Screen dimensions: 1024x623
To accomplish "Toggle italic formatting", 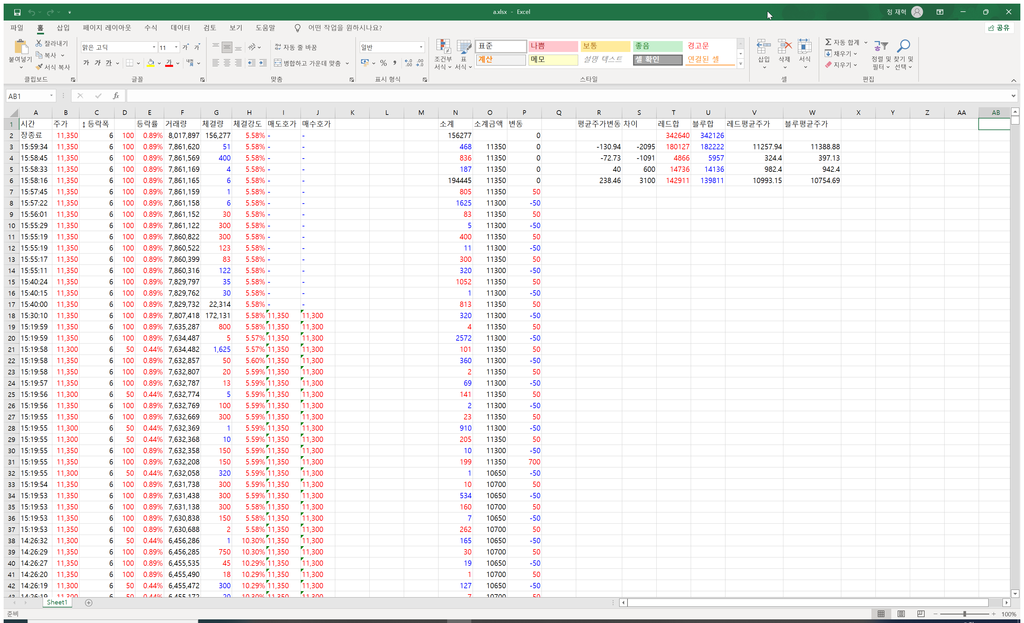I will 97,63.
